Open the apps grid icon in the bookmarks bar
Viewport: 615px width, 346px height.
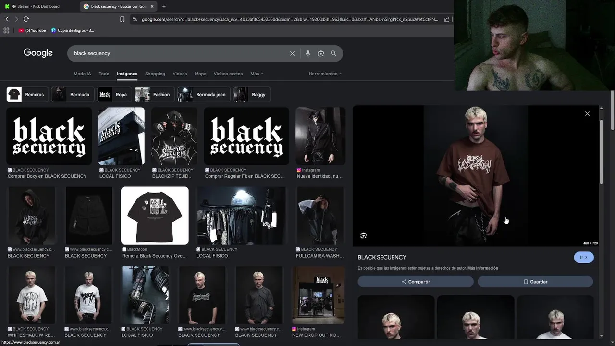click(x=6, y=30)
